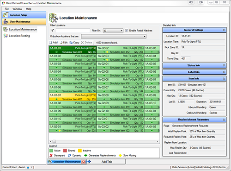Expand the Status Info panel
Viewport: 231px width, 171px height.
[x=224, y=65]
